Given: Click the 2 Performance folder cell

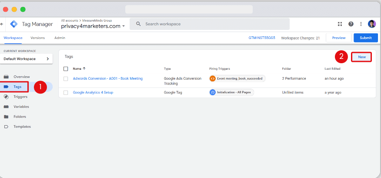Looking at the screenshot, I should (x=294, y=78).
